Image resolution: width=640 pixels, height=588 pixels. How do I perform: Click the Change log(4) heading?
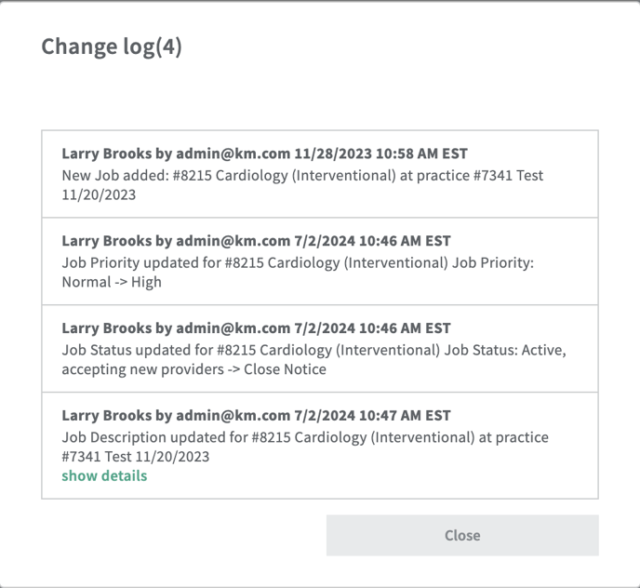[x=111, y=47]
